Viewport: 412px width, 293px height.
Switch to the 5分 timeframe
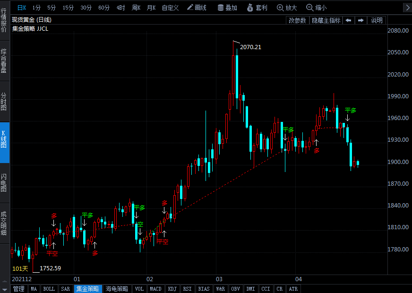tap(51, 8)
